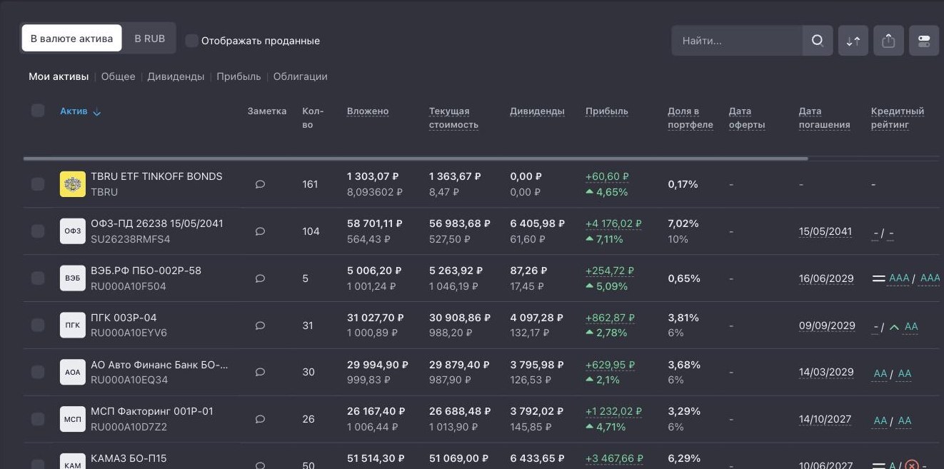This screenshot has width=944, height=469.
Task: Open МСП Факторинг 001Р-01 asset name
Action: 152,411
